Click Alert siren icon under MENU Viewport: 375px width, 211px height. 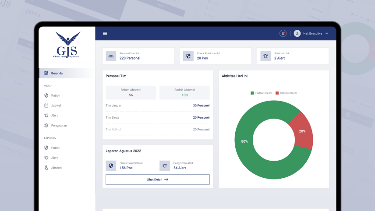point(46,116)
